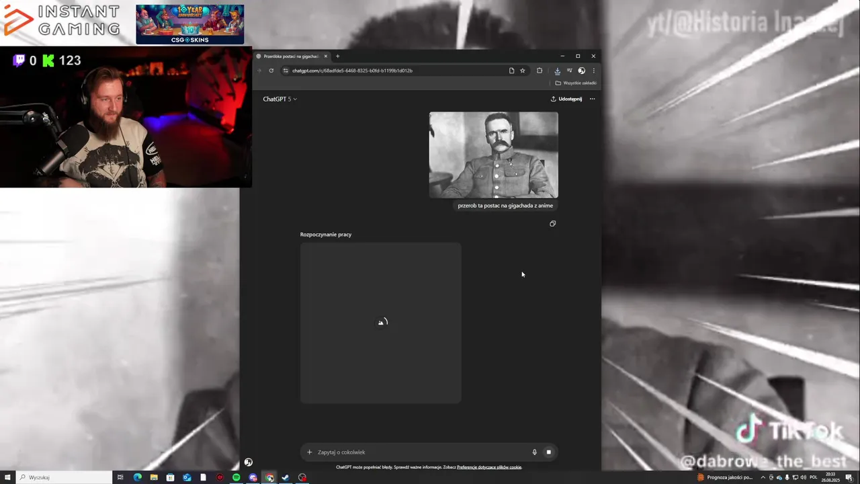
Task: Open the clock showing 20:33
Action: click(x=831, y=477)
